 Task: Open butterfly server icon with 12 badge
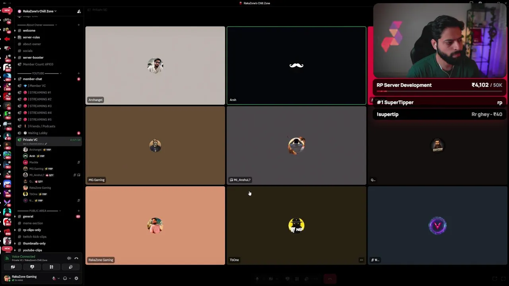[7, 202]
